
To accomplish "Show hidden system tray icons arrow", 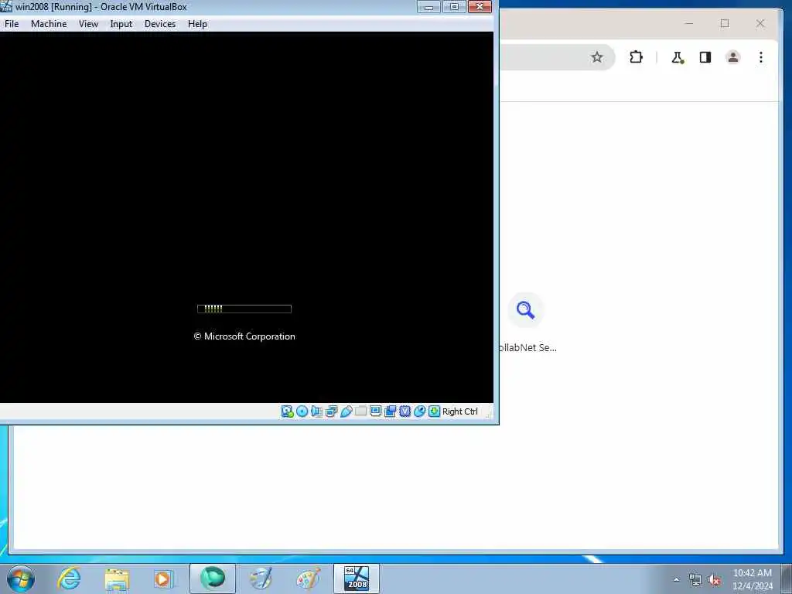I will tap(676, 580).
